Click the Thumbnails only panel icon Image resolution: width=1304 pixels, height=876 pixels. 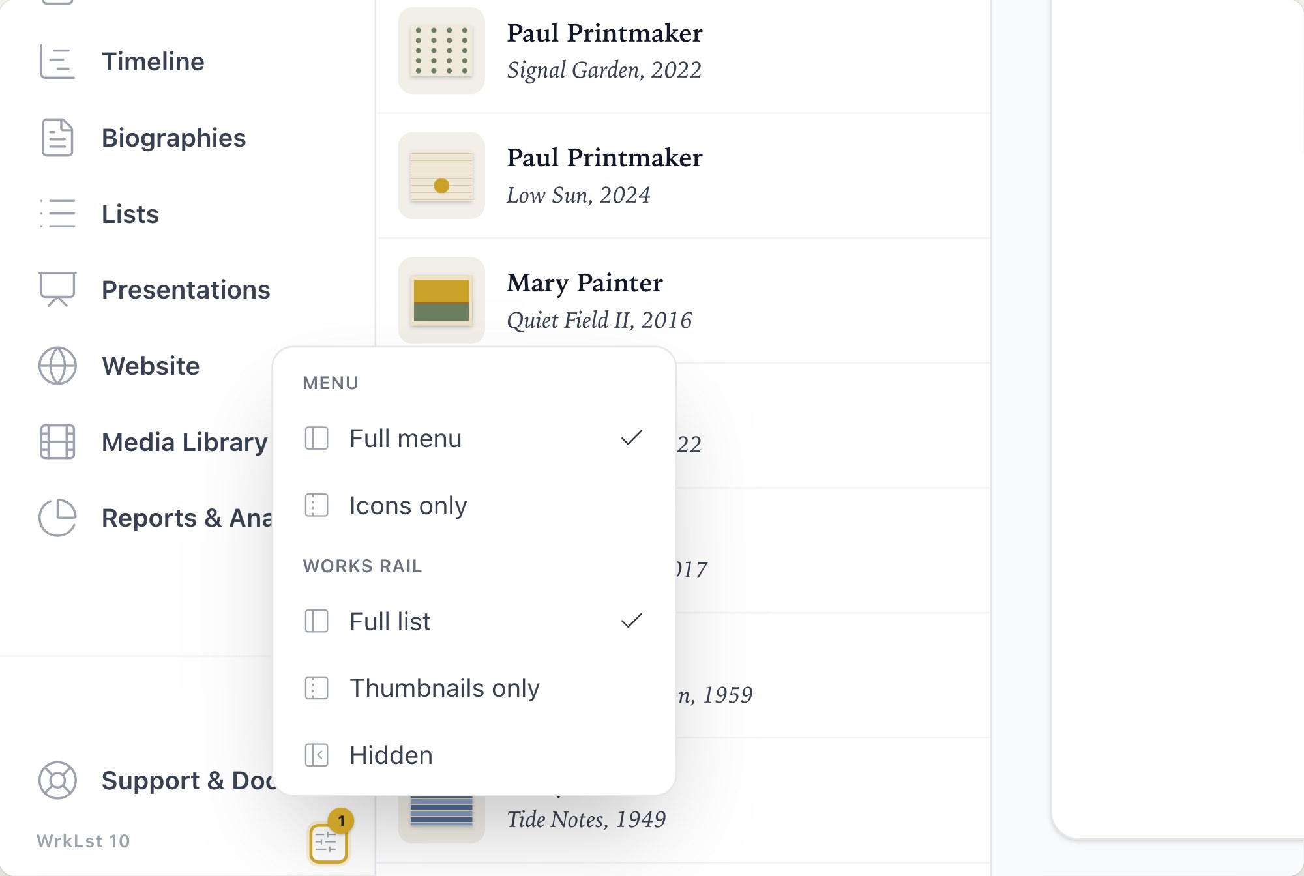317,688
